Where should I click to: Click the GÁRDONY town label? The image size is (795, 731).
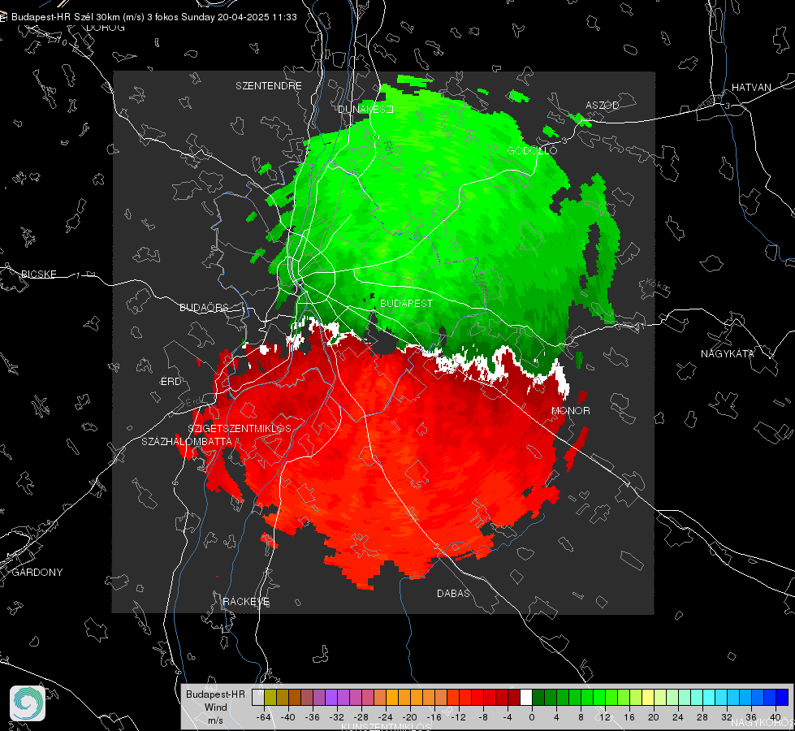click(x=37, y=573)
